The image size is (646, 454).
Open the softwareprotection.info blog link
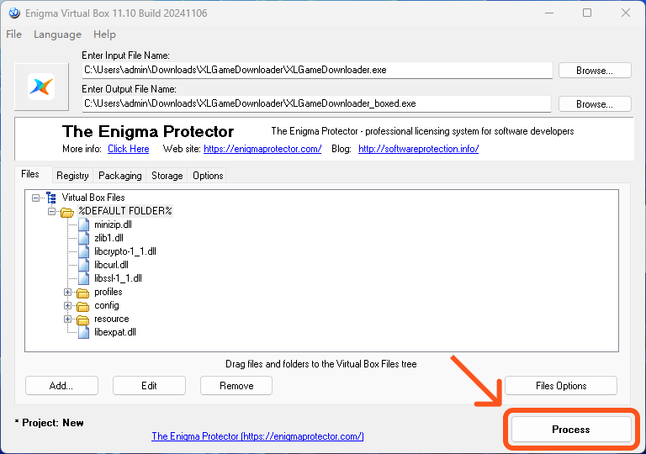click(x=419, y=149)
